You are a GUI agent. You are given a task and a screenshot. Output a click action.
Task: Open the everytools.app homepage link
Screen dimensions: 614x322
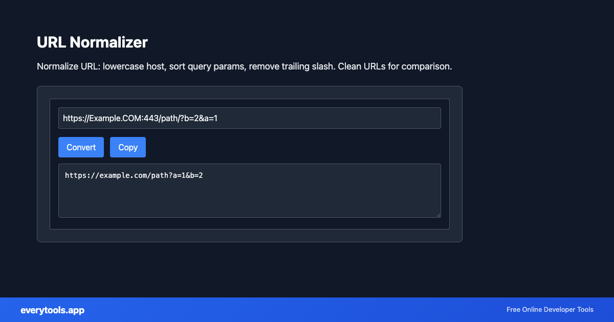(x=52, y=310)
